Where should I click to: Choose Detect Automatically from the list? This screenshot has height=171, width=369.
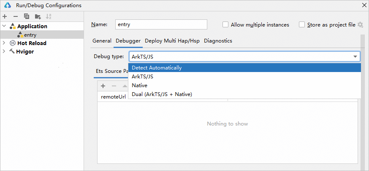(157, 68)
